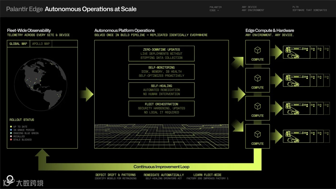
Task: Switch to the APOLLO MAP tab
Action: (41, 44)
